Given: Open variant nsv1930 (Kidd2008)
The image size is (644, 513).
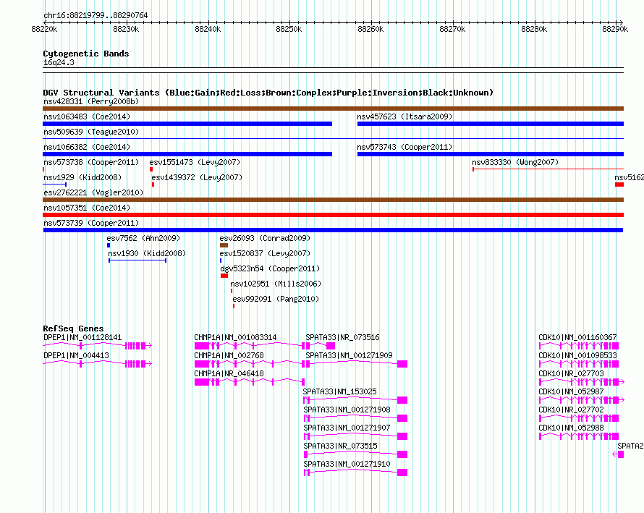Looking at the screenshot, I should [147, 253].
